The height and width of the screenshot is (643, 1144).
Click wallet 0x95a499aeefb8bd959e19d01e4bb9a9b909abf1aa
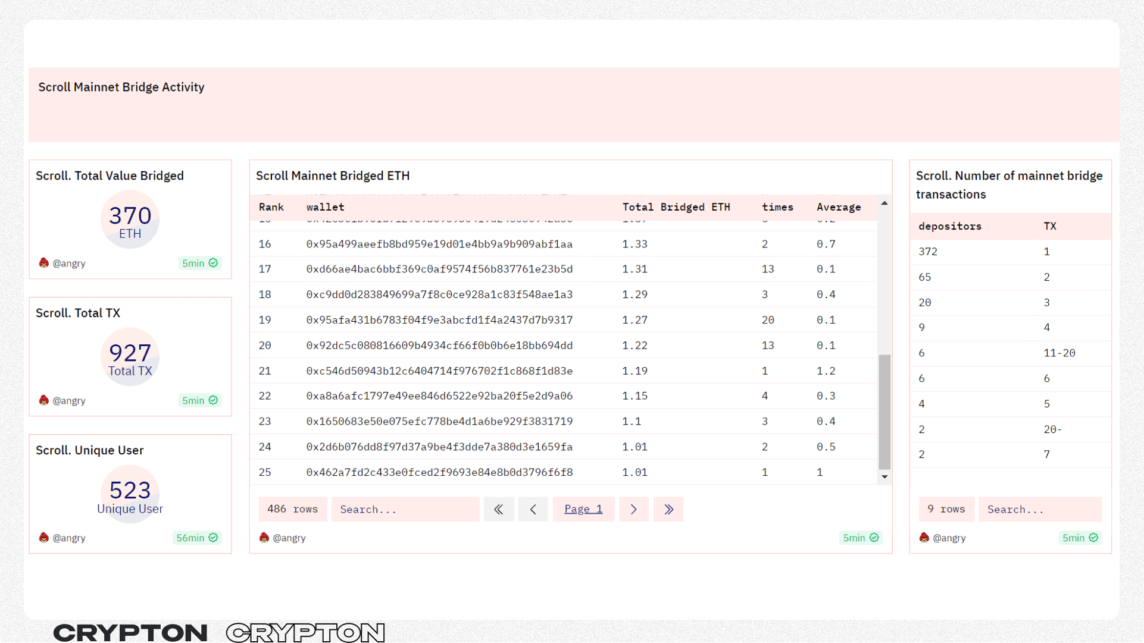439,244
